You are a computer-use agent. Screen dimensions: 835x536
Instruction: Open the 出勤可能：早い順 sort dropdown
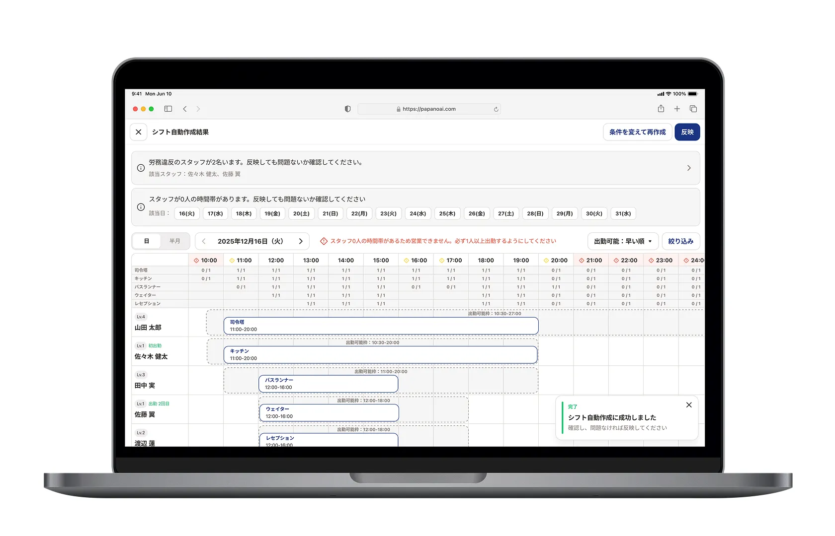(623, 241)
